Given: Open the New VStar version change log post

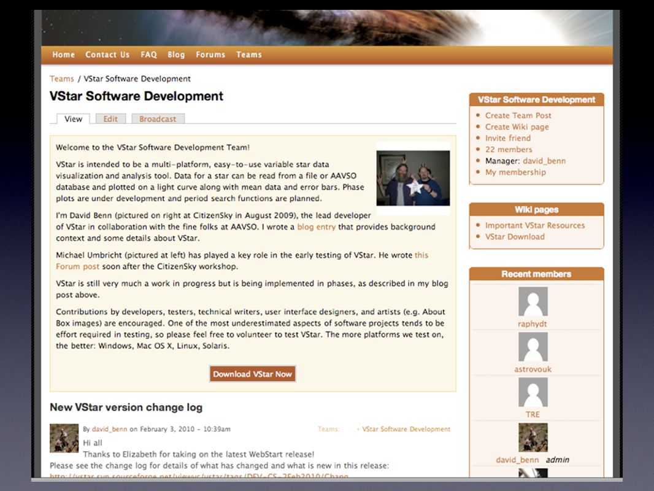Looking at the screenshot, I should [126, 407].
